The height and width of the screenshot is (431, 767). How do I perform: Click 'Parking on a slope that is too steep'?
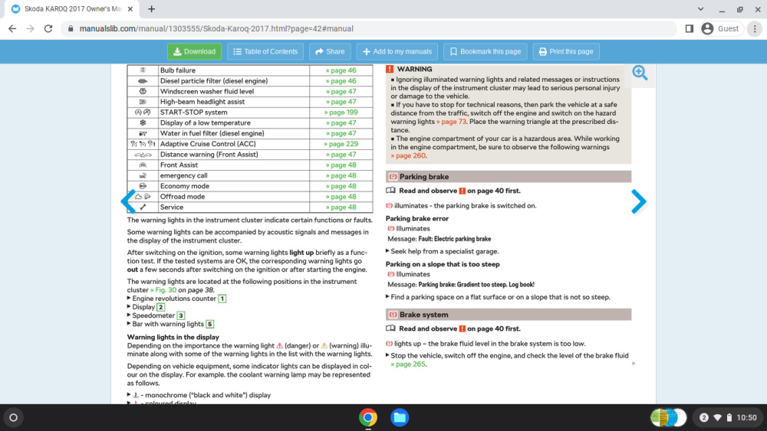443,264
